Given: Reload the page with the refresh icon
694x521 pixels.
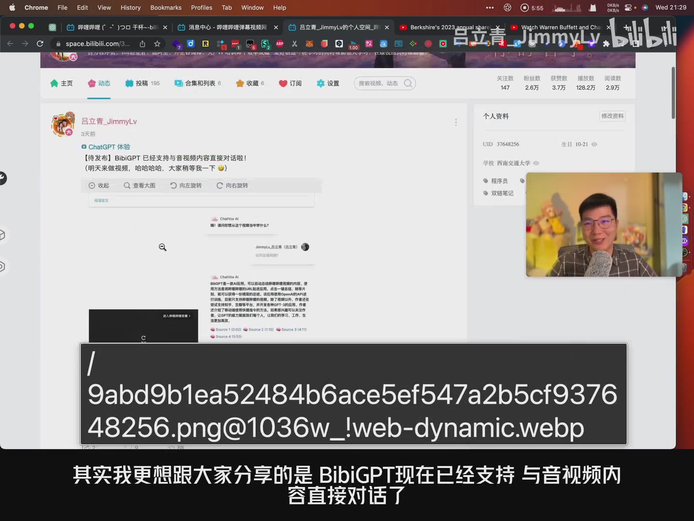Looking at the screenshot, I should pos(40,44).
